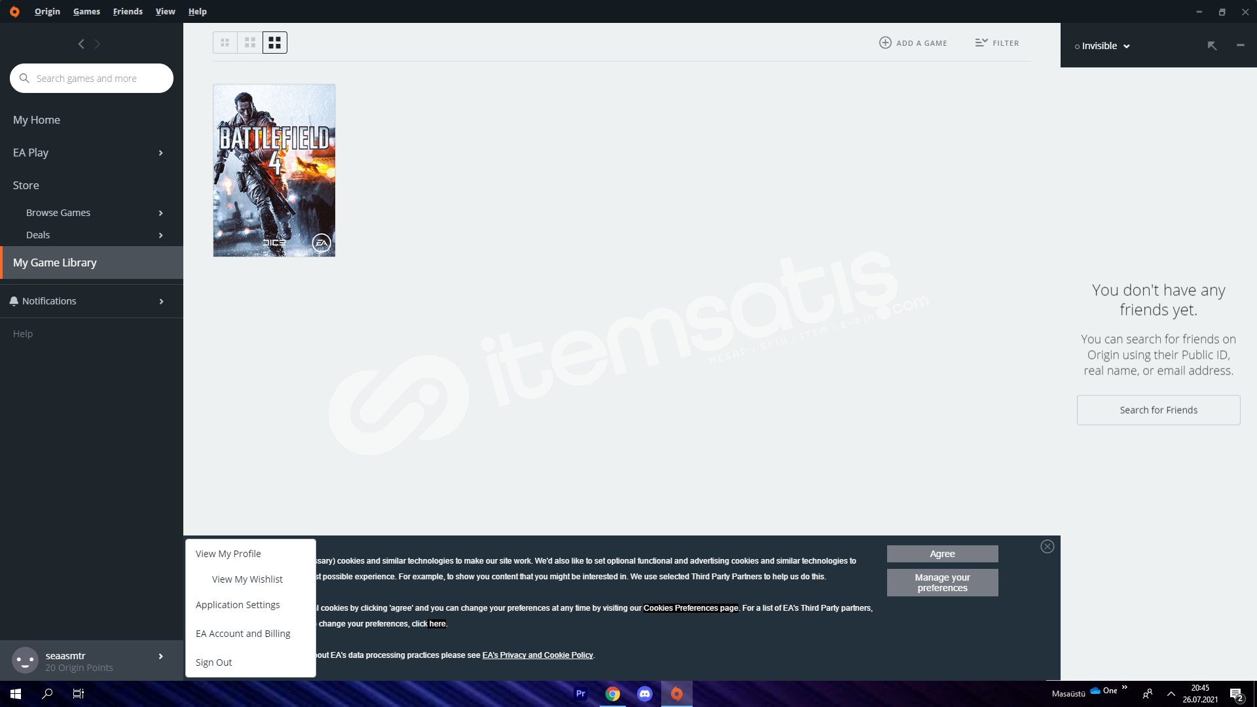
Task: Go back with the left navigation arrow
Action: pyautogui.click(x=81, y=44)
